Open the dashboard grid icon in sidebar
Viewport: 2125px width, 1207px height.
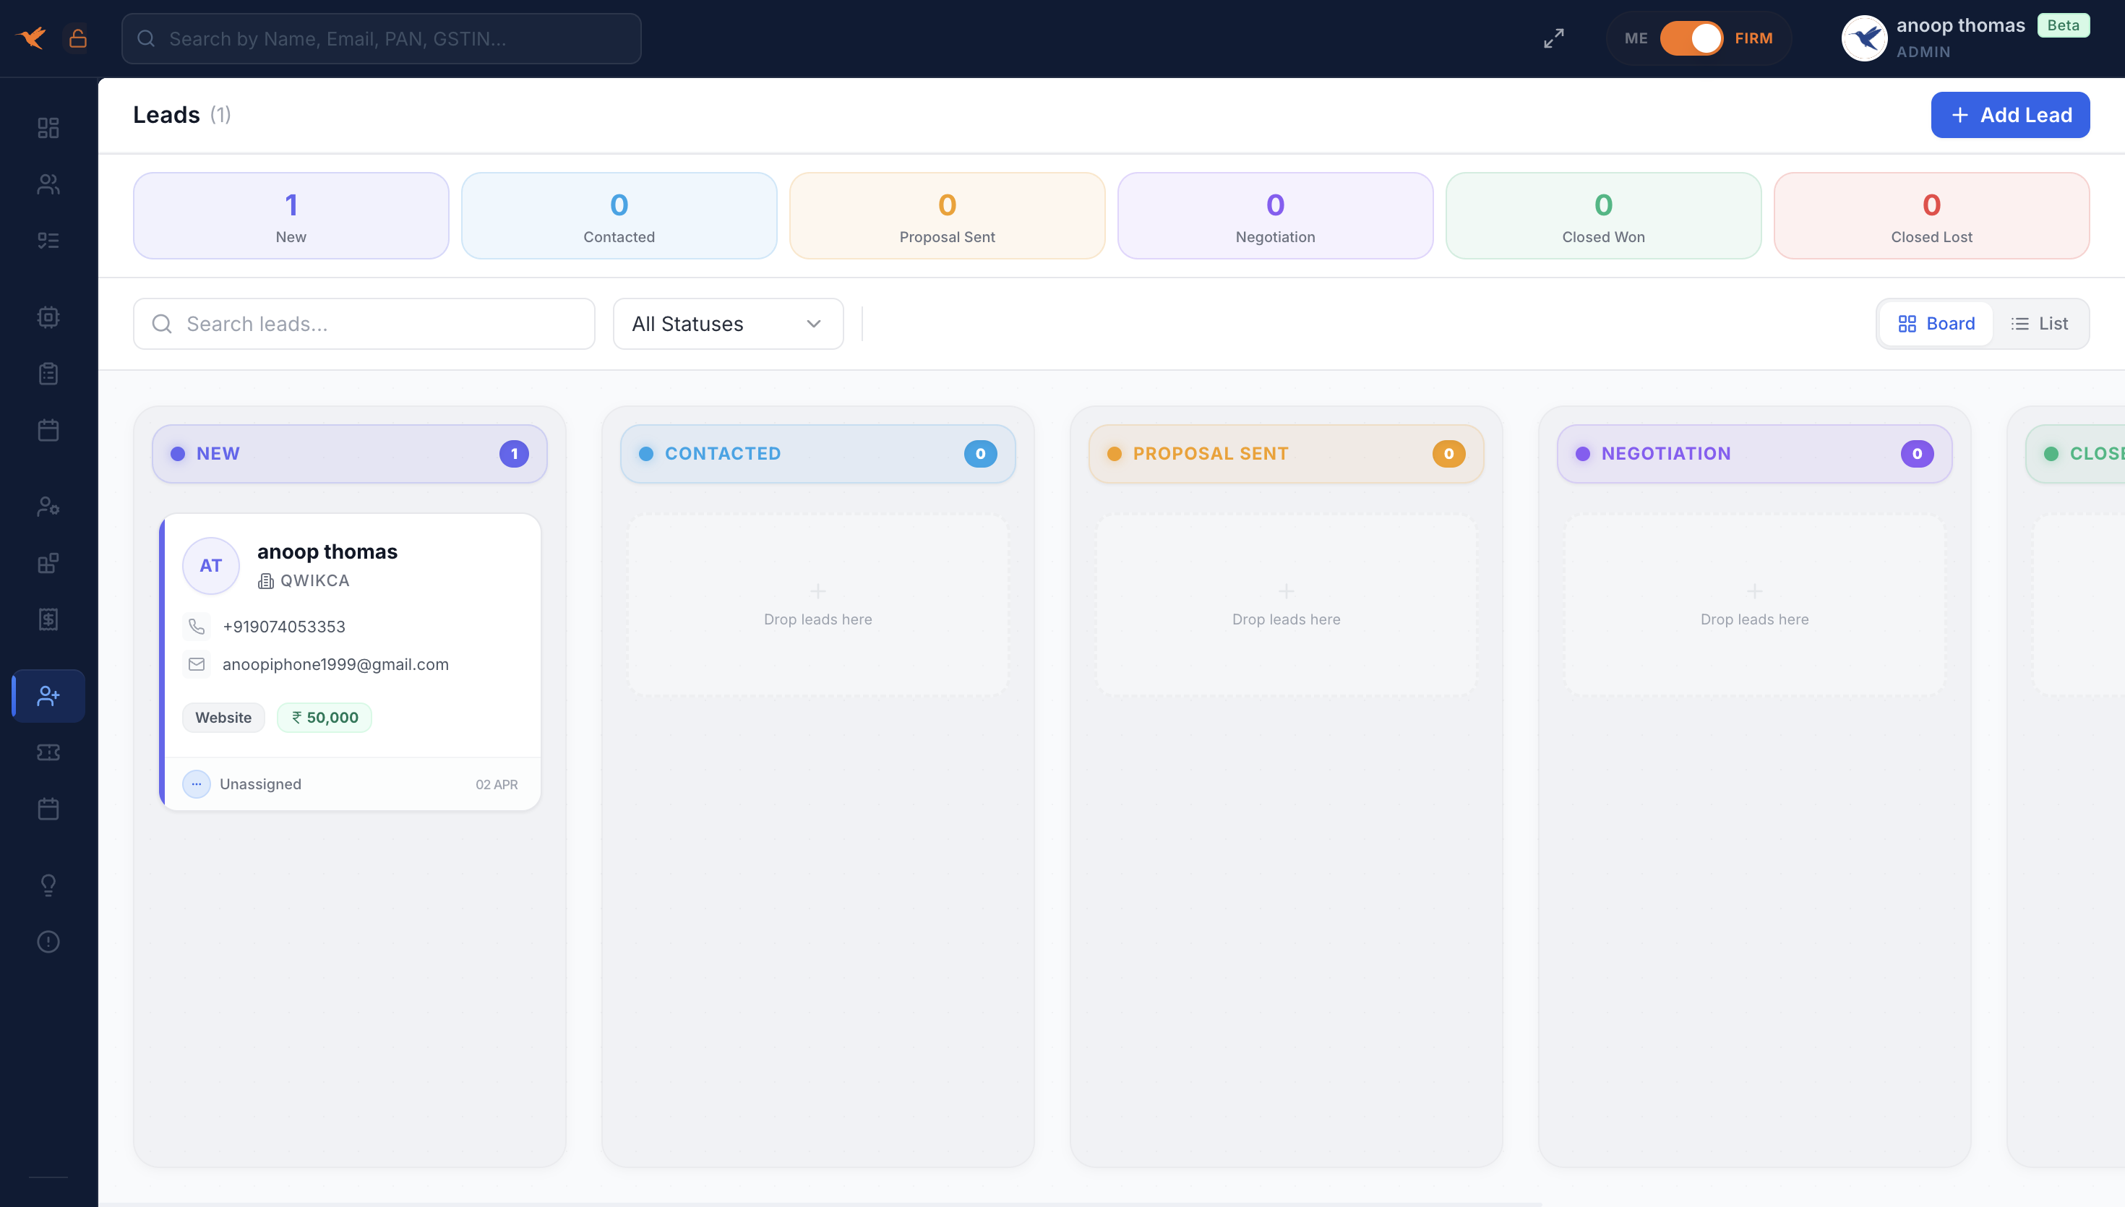tap(48, 128)
